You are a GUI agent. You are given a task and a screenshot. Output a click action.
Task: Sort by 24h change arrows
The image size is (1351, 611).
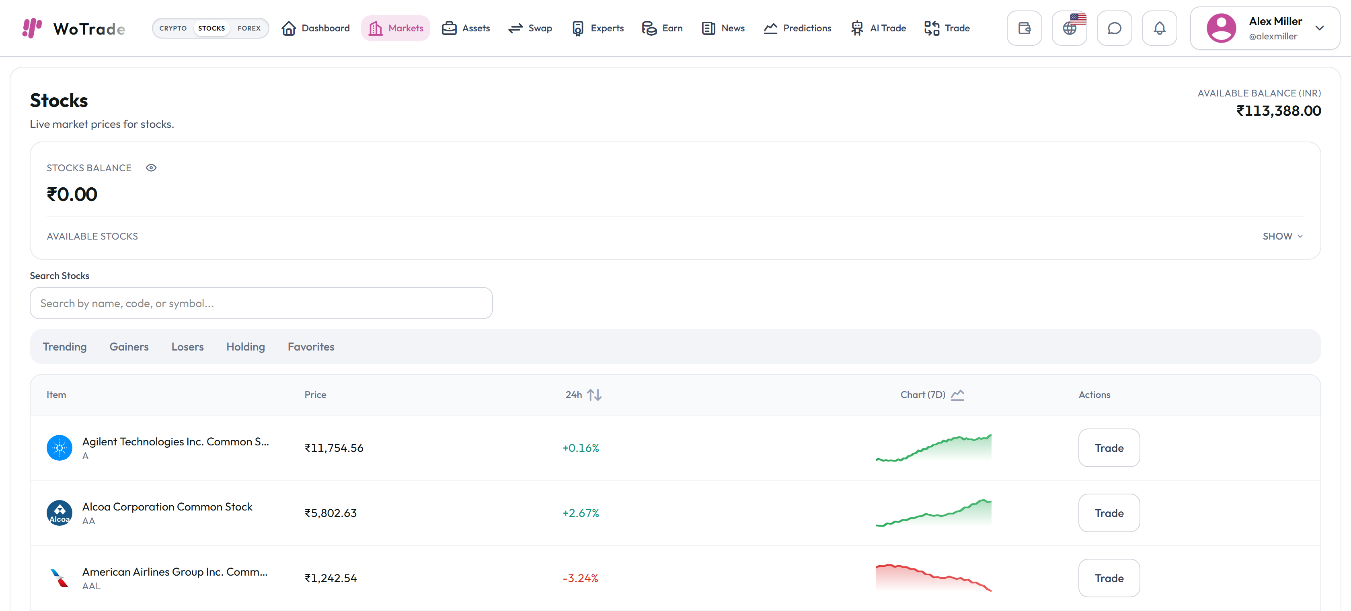click(594, 395)
